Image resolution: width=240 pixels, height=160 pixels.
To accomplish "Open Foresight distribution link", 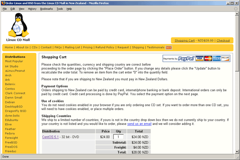I will (x=12, y=138).
